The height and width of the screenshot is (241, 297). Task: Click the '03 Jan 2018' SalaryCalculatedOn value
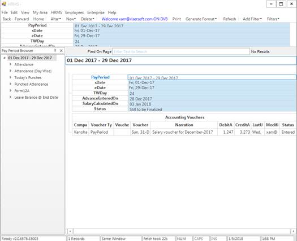(x=212, y=104)
